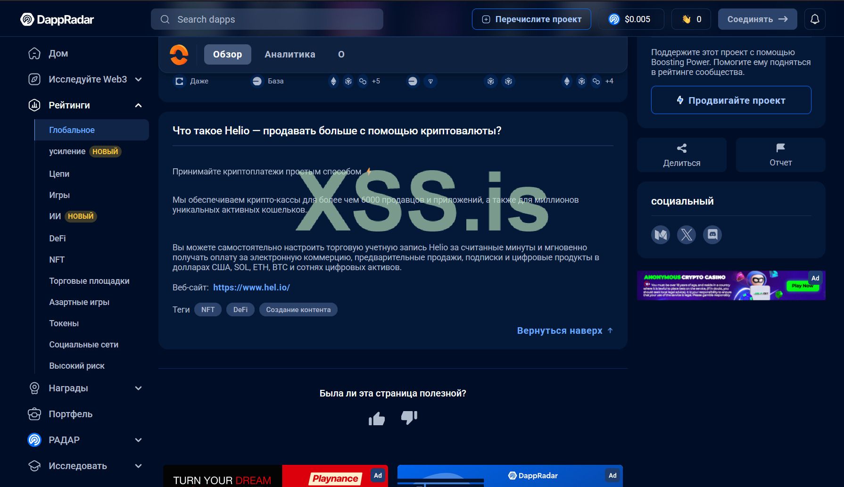Click the search magnifier icon
This screenshot has width=844, height=487.
(165, 19)
